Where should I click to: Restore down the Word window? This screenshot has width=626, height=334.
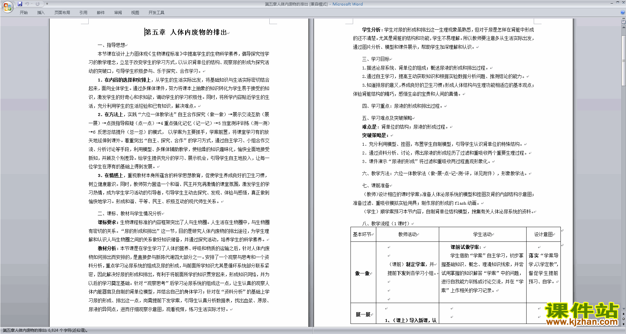coord(617,3)
